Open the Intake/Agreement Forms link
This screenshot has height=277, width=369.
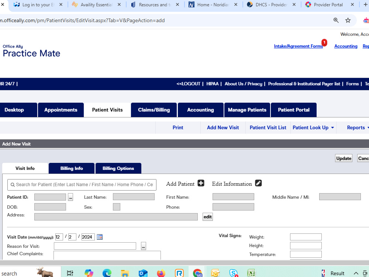[x=299, y=46]
